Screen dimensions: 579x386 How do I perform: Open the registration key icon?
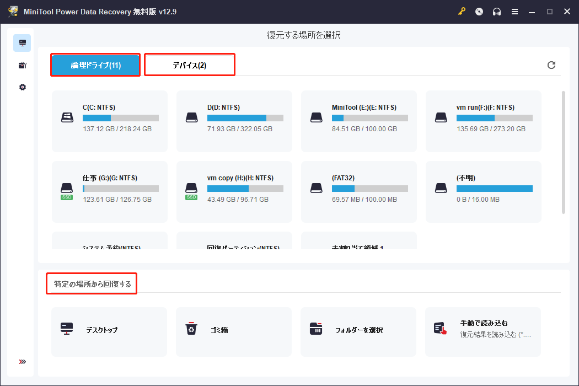pyautogui.click(x=462, y=12)
